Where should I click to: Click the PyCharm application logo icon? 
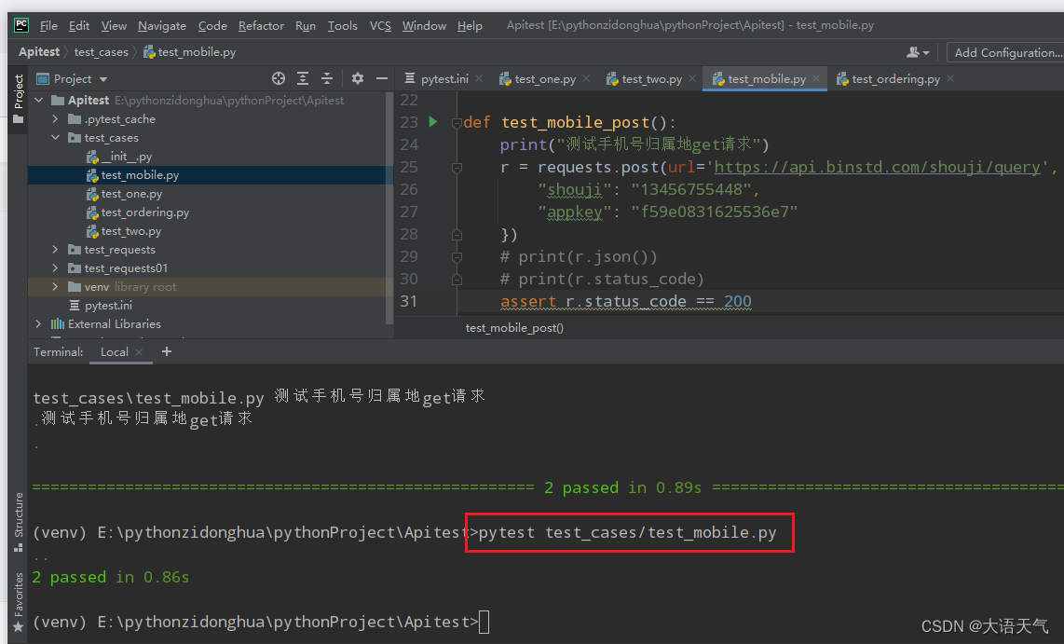coord(21,25)
